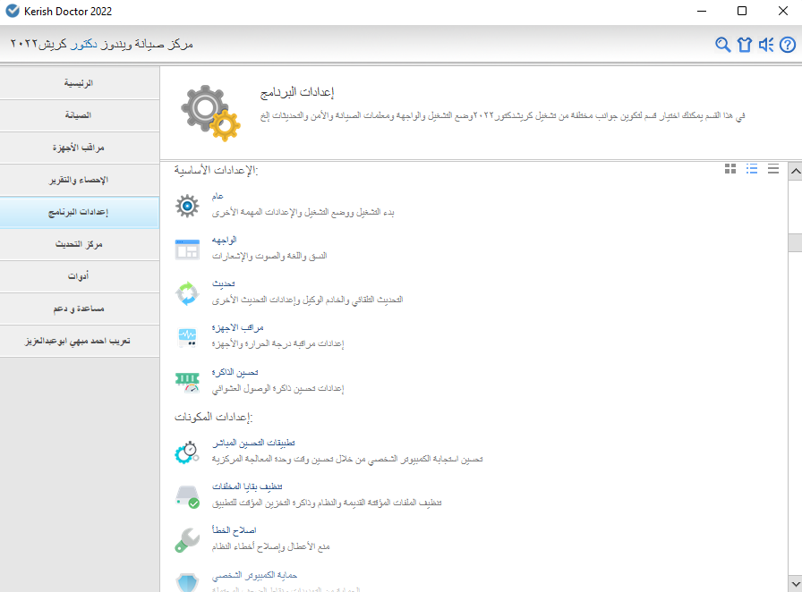Click the blue shield PC protection icon
The height and width of the screenshot is (592, 802).
(187, 583)
